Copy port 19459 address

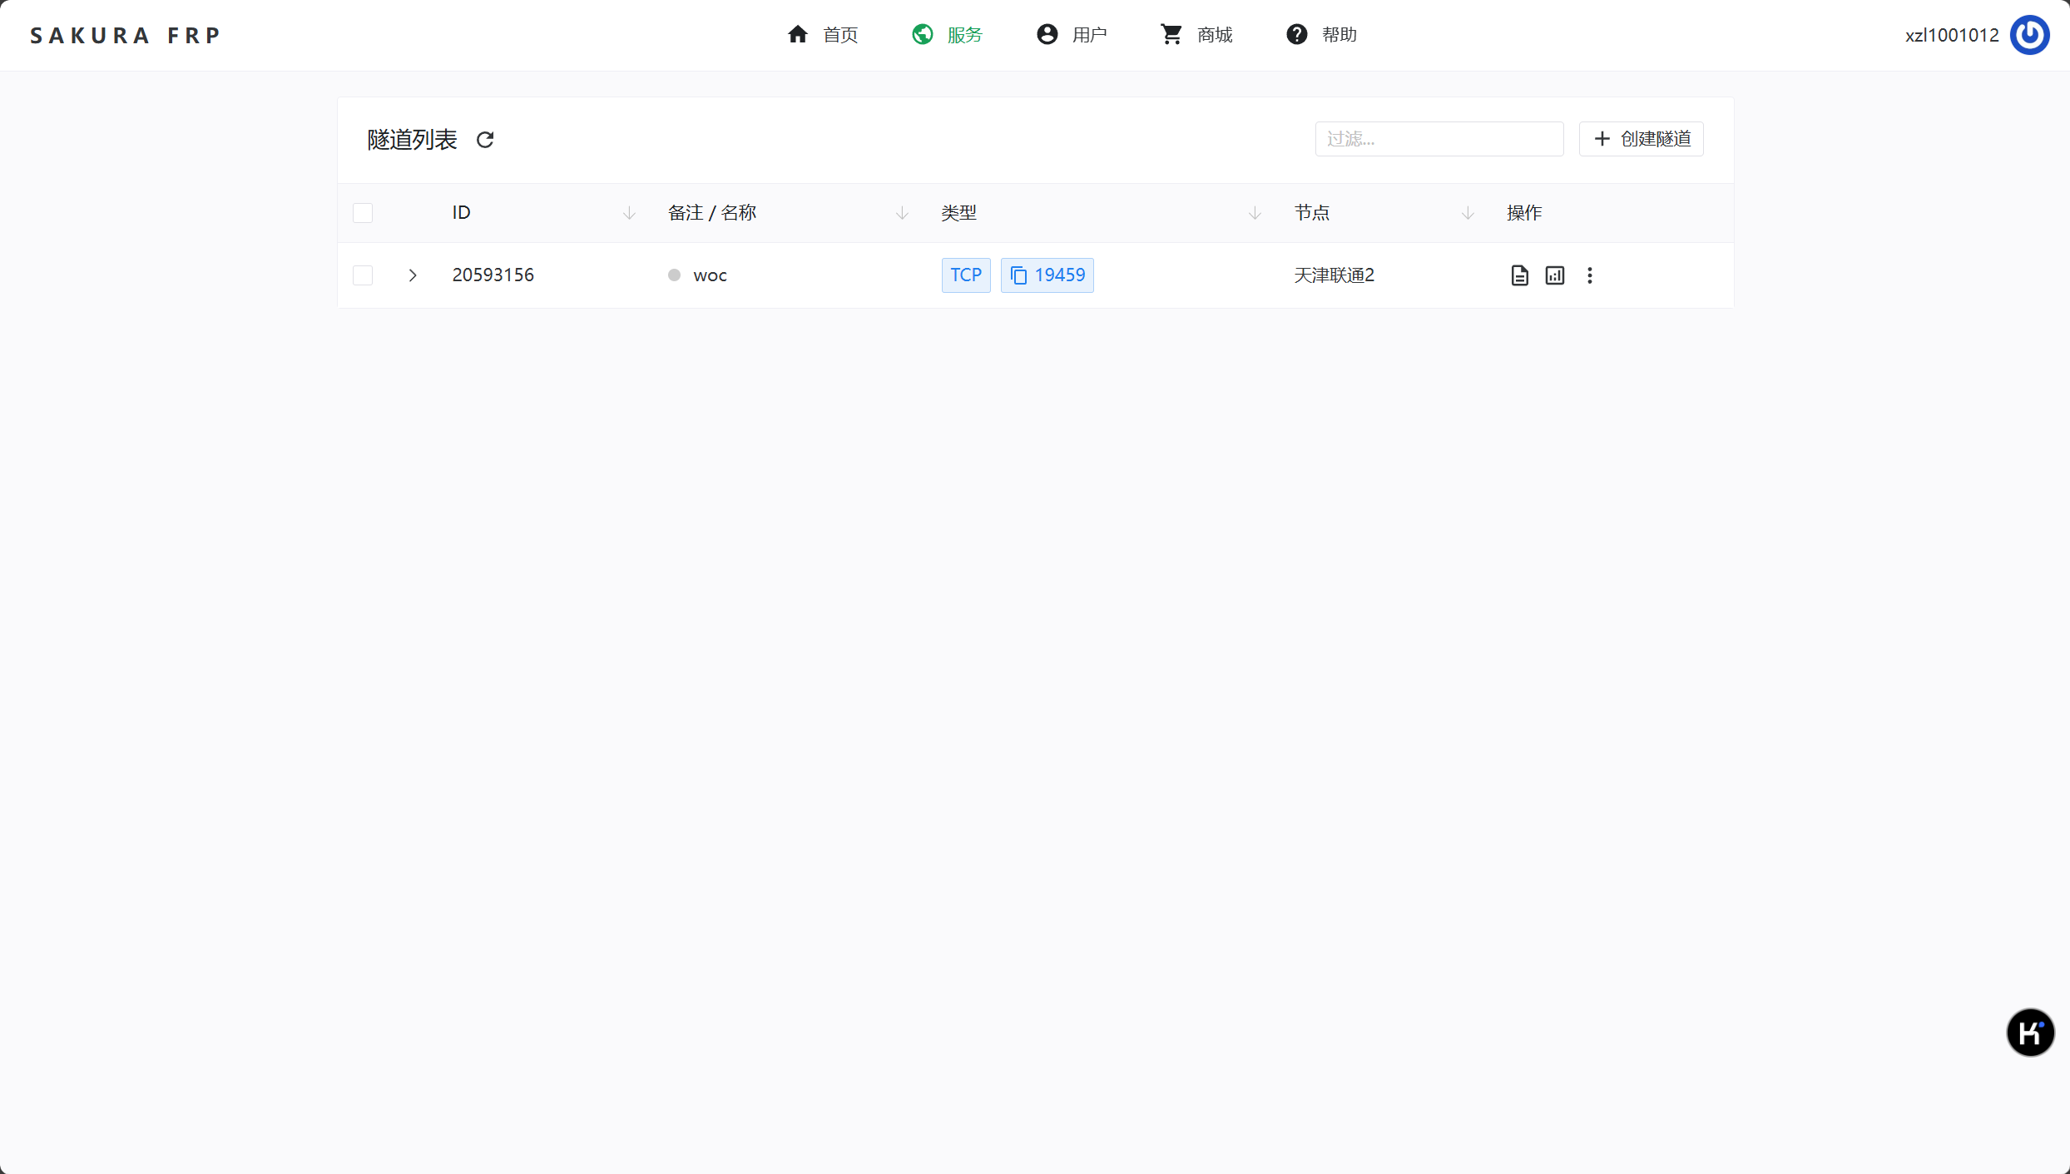1047,275
